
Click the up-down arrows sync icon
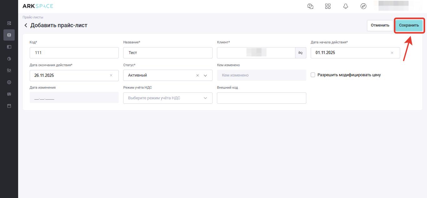click(x=363, y=6)
